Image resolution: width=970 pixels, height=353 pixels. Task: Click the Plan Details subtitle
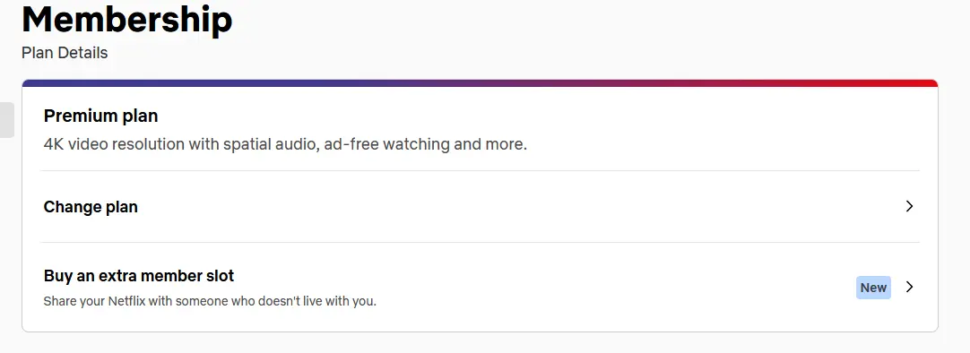65,53
